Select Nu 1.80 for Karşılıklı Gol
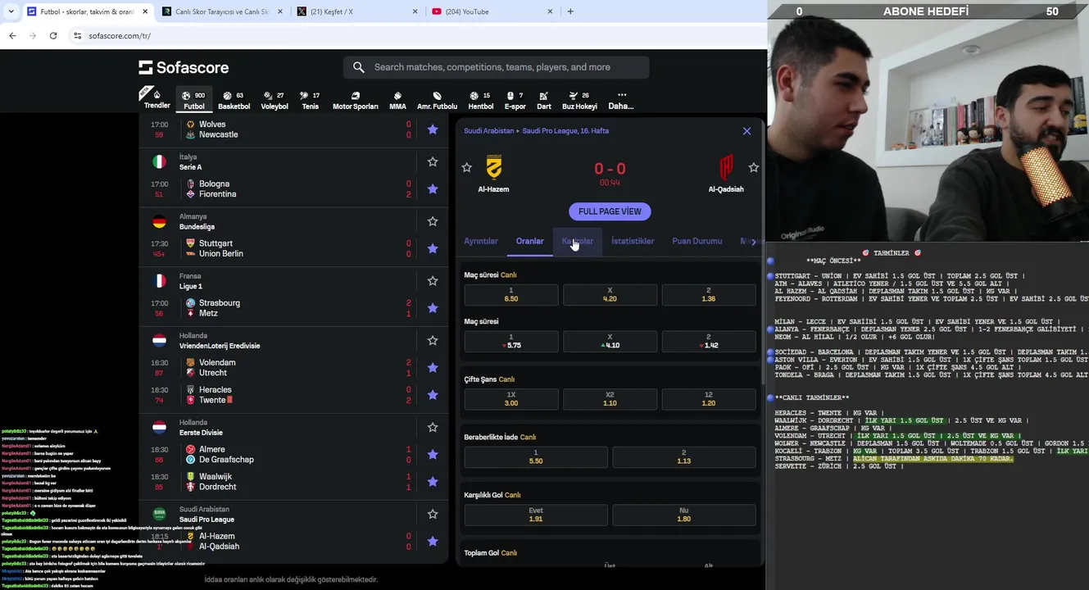Screen dimensions: 1089x590 pos(683,515)
